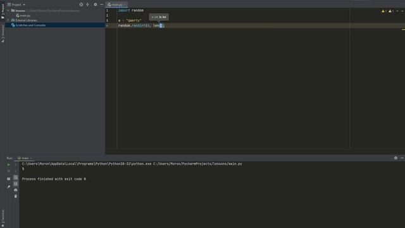Open Run panel settings gear
The image size is (405, 228).
396,158
